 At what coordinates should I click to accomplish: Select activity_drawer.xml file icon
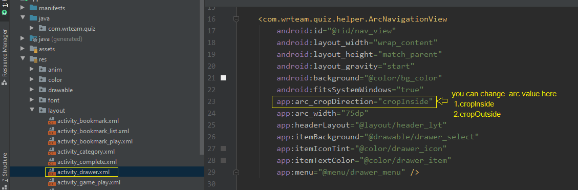[x=52, y=172]
